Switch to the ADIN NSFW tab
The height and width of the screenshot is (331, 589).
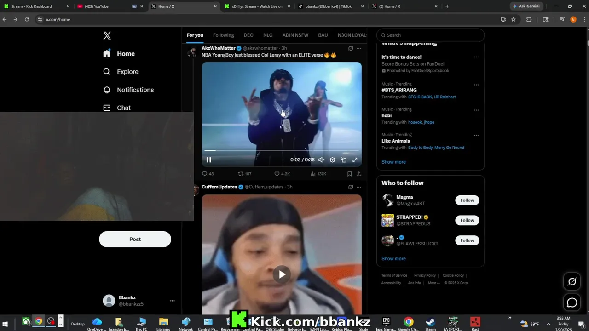pyautogui.click(x=295, y=35)
